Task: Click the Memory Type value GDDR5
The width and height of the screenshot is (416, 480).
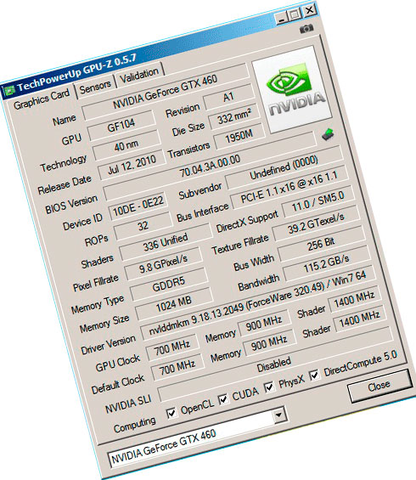Action: pyautogui.click(x=169, y=285)
